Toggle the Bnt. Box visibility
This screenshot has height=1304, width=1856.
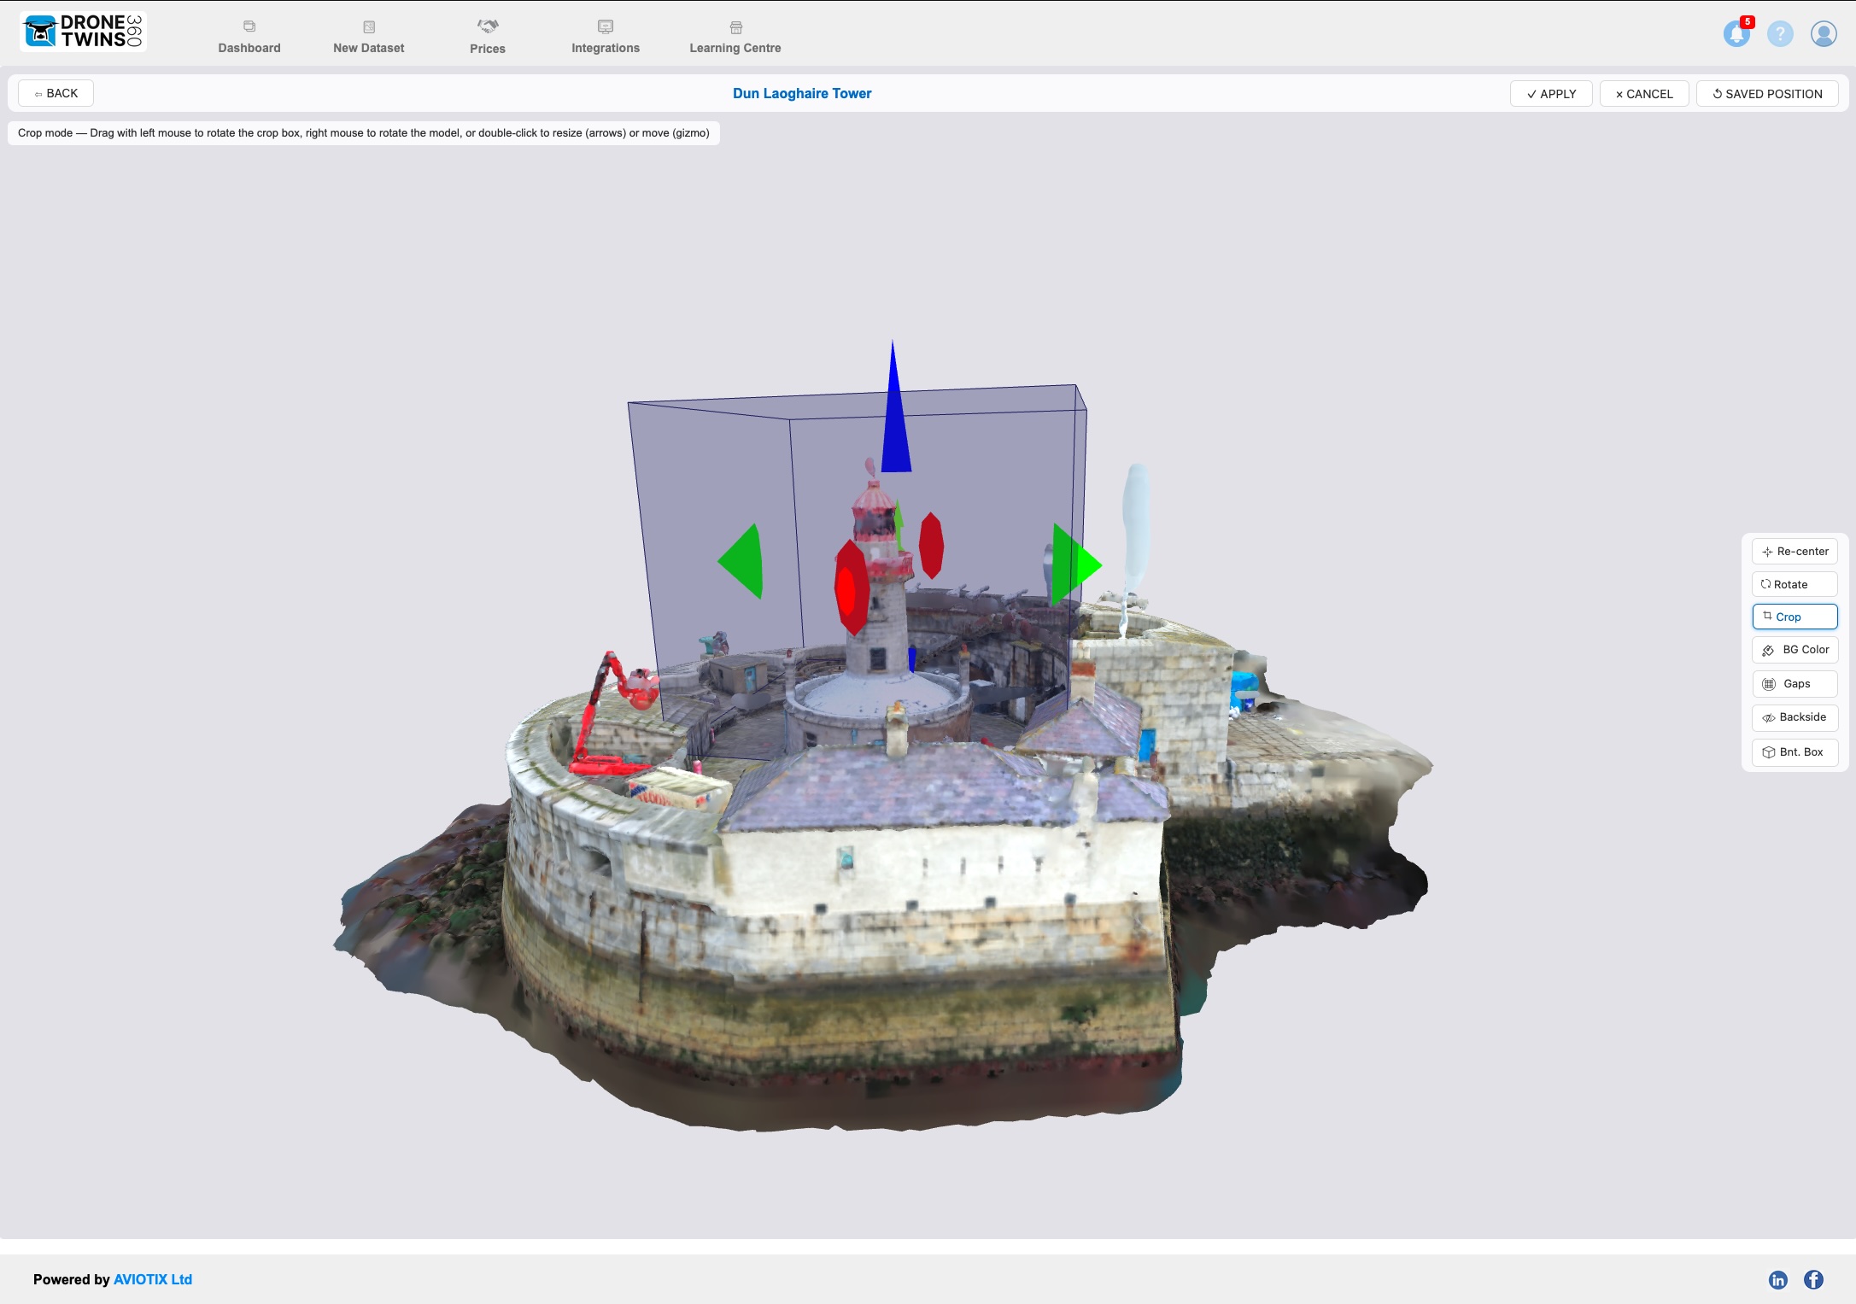point(1795,752)
